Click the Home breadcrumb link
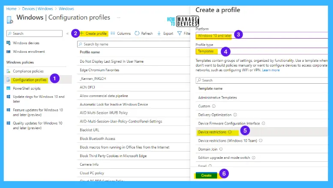The width and height of the screenshot is (333, 188). 11,9
